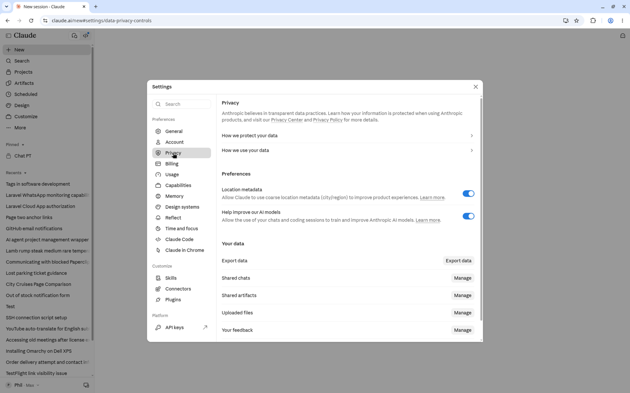Open Chrome's three-dot menu

623,21
